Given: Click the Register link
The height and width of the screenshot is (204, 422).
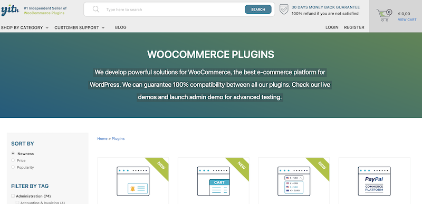Looking at the screenshot, I should [x=354, y=27].
